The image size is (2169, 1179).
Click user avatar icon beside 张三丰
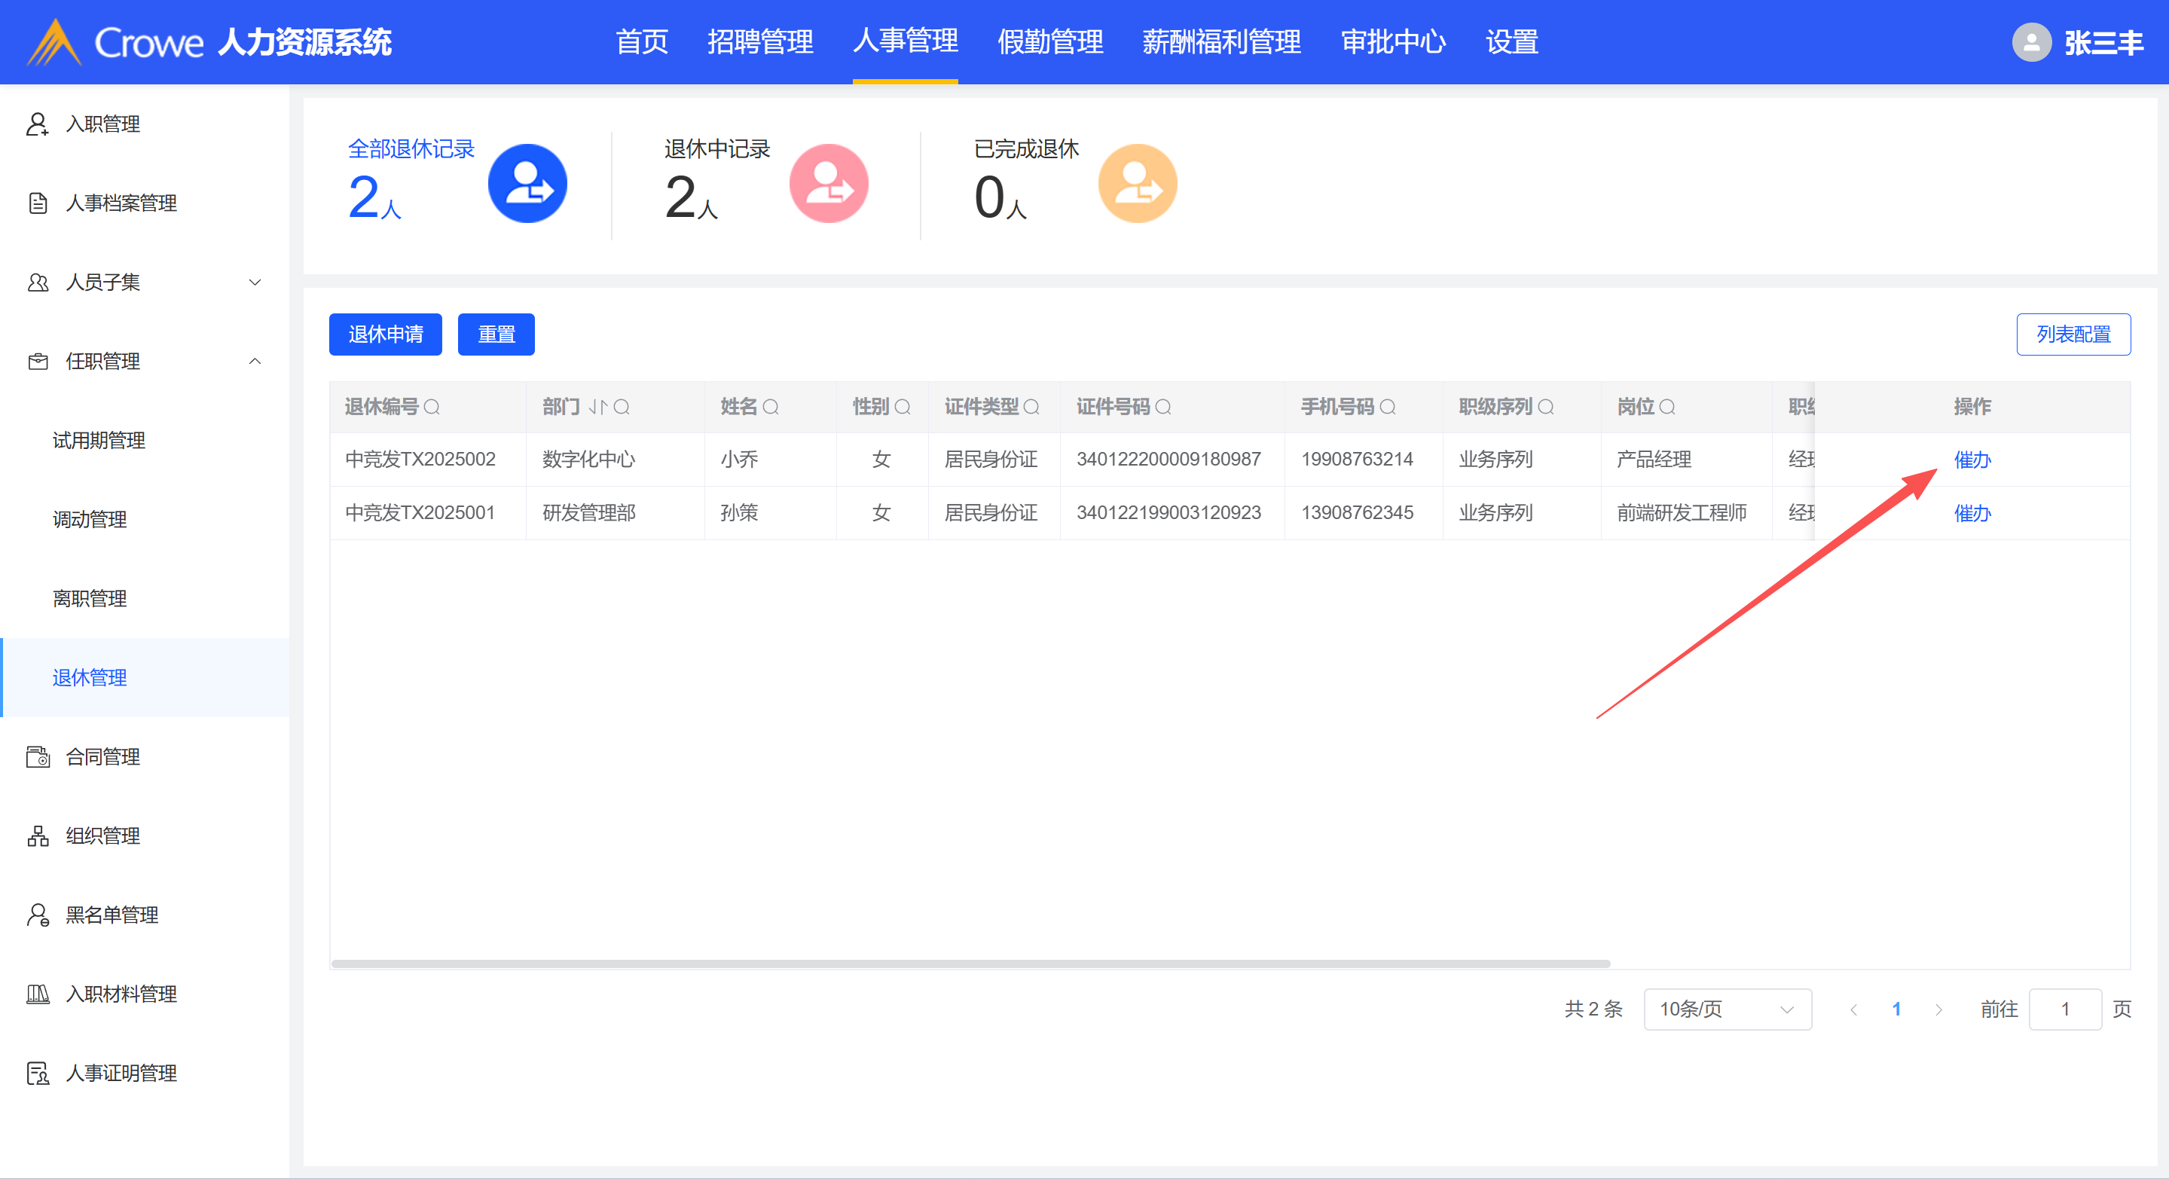[x=2031, y=42]
